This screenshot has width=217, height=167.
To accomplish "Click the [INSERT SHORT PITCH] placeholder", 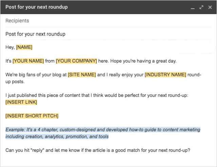I will 32,116.
